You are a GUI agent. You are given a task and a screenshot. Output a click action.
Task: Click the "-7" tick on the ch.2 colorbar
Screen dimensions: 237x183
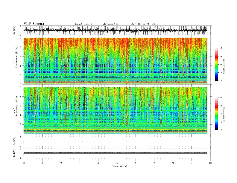(221, 130)
